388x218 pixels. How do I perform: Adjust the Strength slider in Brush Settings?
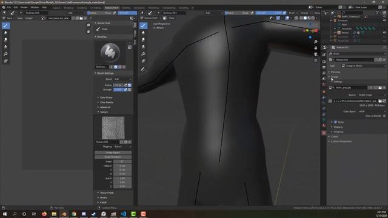click(118, 90)
